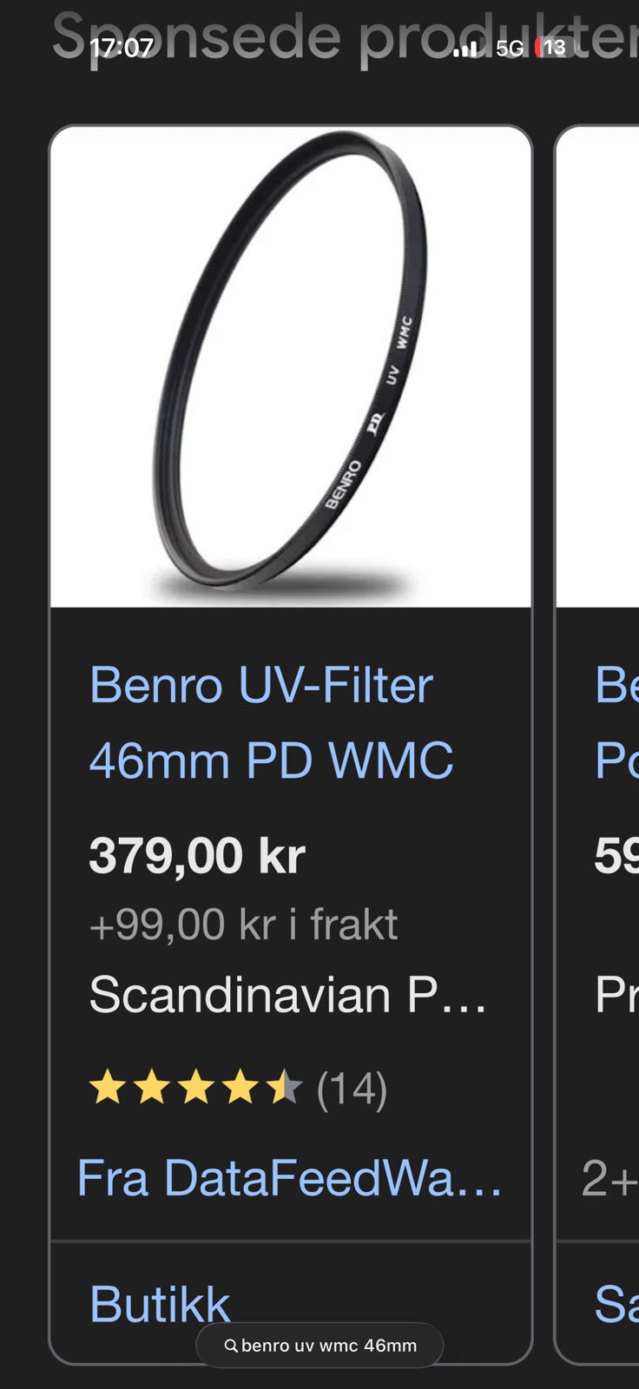Open the Butikk link
Screen dimensions: 639x1389
click(x=160, y=1304)
